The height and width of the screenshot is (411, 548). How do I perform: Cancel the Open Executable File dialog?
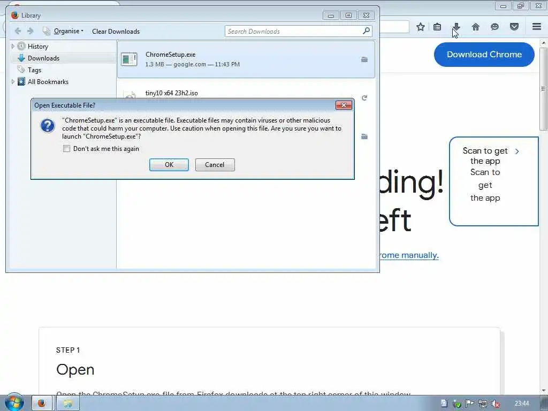pos(215,165)
